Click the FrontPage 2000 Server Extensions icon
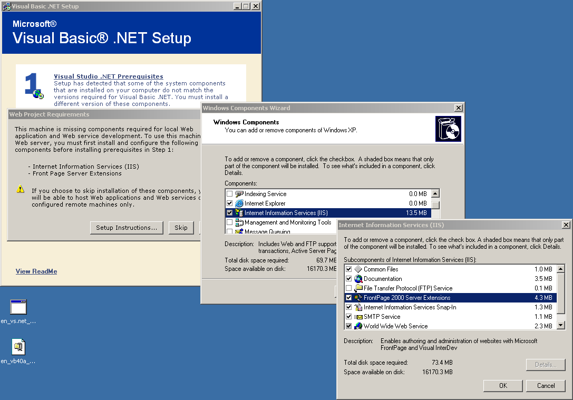The width and height of the screenshot is (573, 400). point(358,298)
